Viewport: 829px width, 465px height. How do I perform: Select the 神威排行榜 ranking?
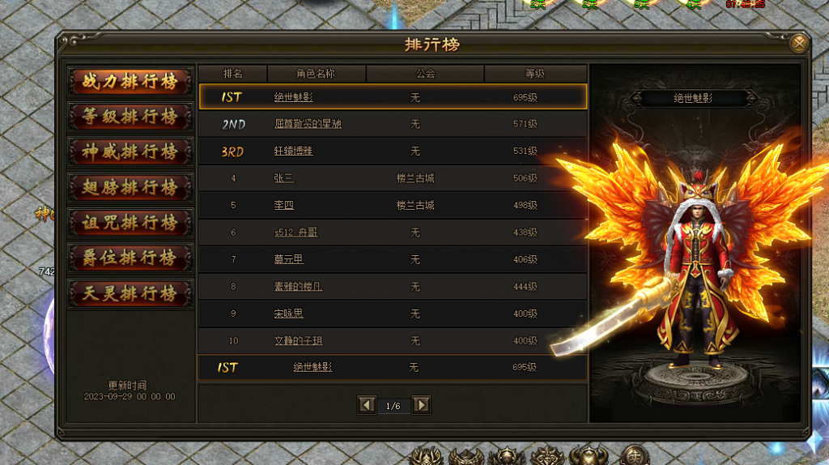[x=130, y=151]
